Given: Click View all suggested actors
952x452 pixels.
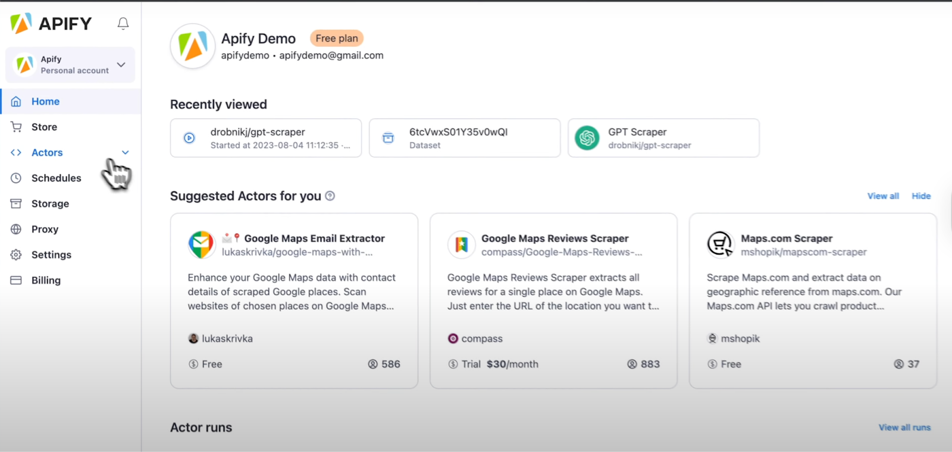Looking at the screenshot, I should (x=883, y=196).
